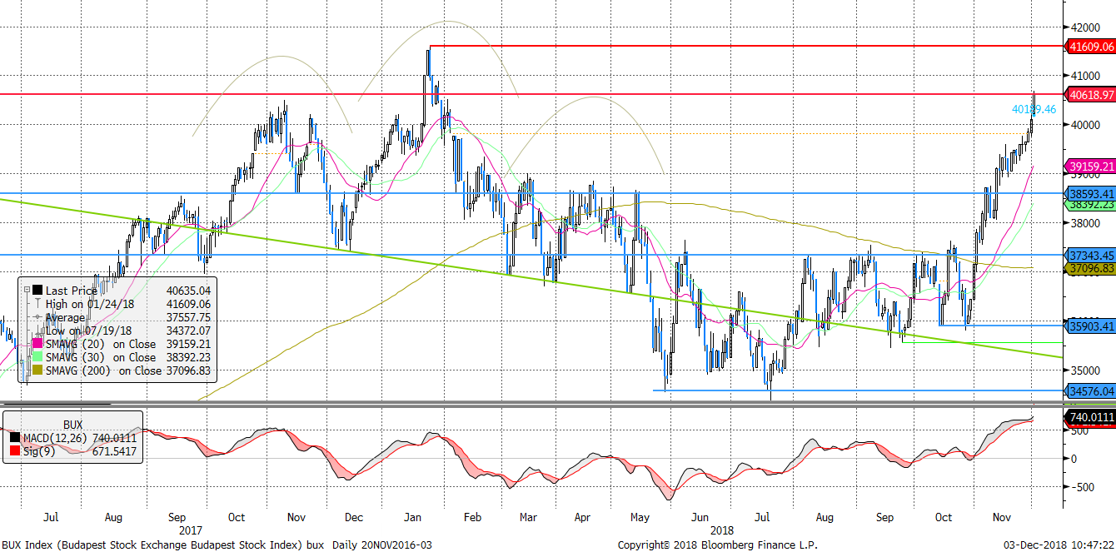Select the Sig(9) legend label

[x=38, y=451]
